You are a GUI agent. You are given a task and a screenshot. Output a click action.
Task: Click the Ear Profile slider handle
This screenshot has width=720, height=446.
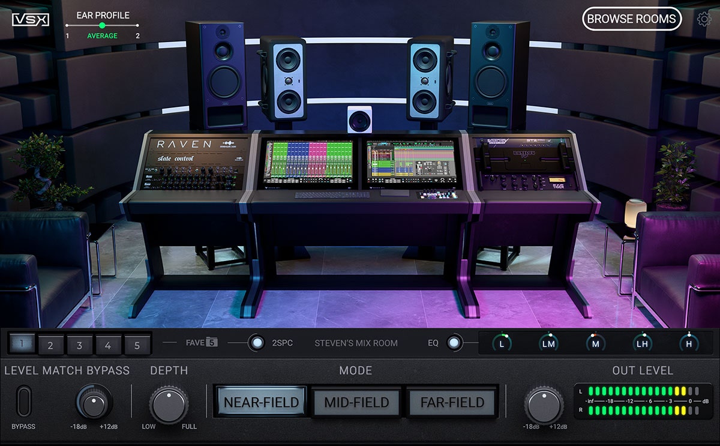102,25
